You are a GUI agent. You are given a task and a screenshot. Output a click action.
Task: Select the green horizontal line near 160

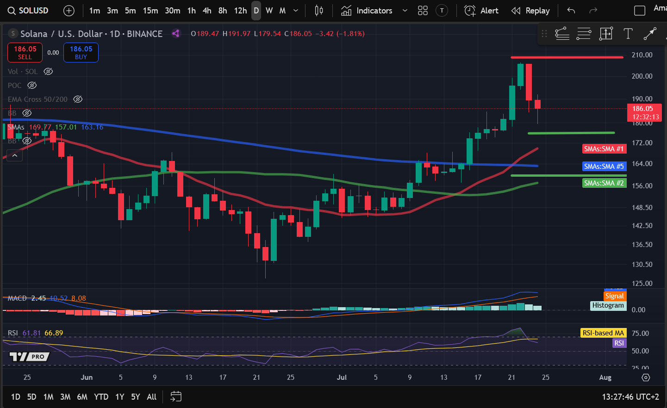[x=568, y=175]
